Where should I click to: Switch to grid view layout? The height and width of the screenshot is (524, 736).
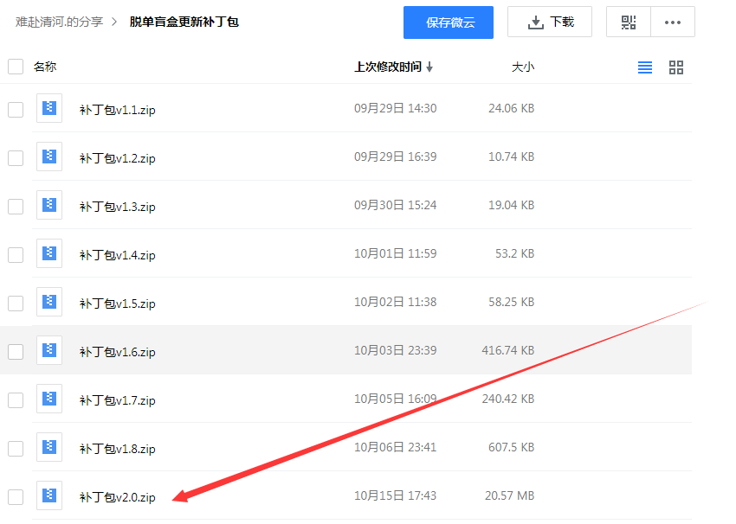(676, 67)
